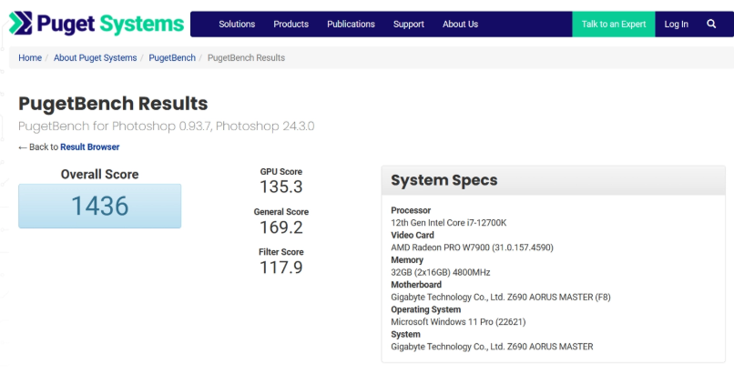Select the PugetBench breadcrumb link
Screen dimensions: 734x374
pyautogui.click(x=172, y=58)
